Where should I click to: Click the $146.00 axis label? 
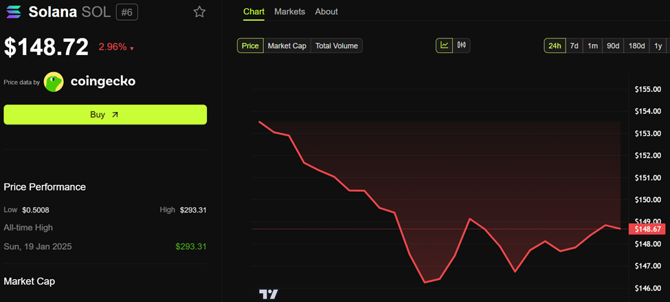(x=648, y=288)
